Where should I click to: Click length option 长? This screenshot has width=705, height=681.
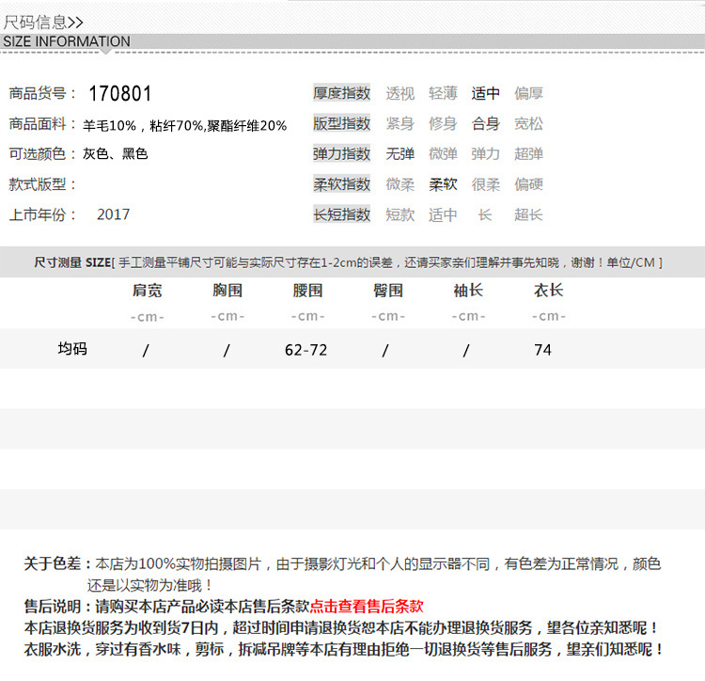(x=485, y=214)
